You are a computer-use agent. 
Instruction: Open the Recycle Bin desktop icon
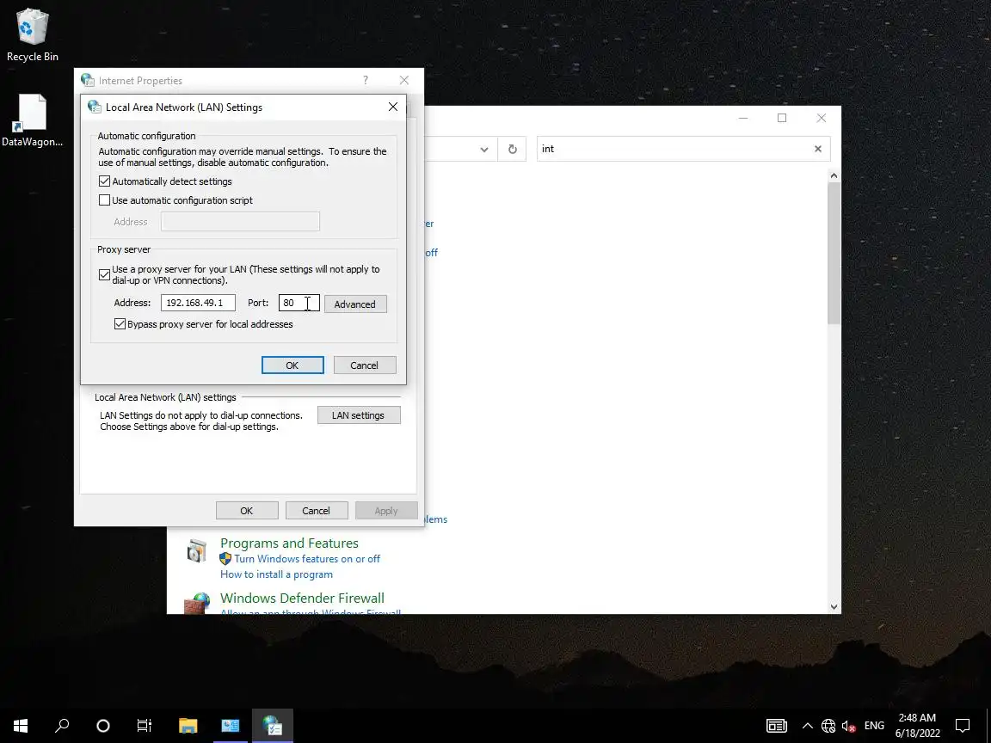(x=32, y=34)
